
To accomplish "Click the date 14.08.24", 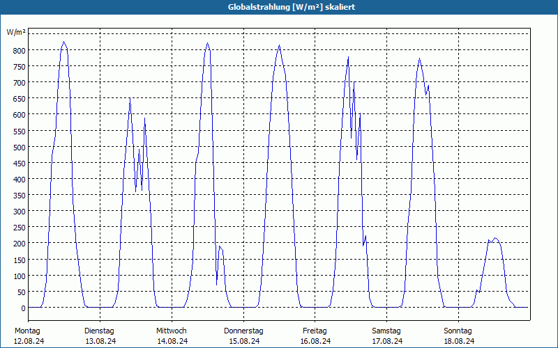I will 172,341.
